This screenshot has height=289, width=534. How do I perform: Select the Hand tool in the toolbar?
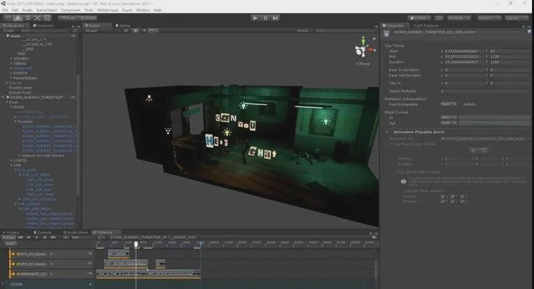point(8,18)
